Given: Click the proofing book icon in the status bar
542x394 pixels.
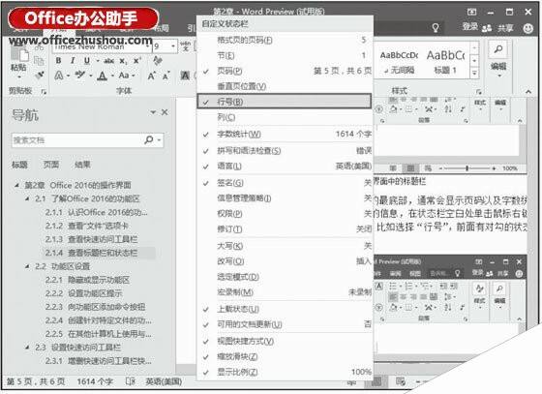Looking at the screenshot, I should pos(131,381).
